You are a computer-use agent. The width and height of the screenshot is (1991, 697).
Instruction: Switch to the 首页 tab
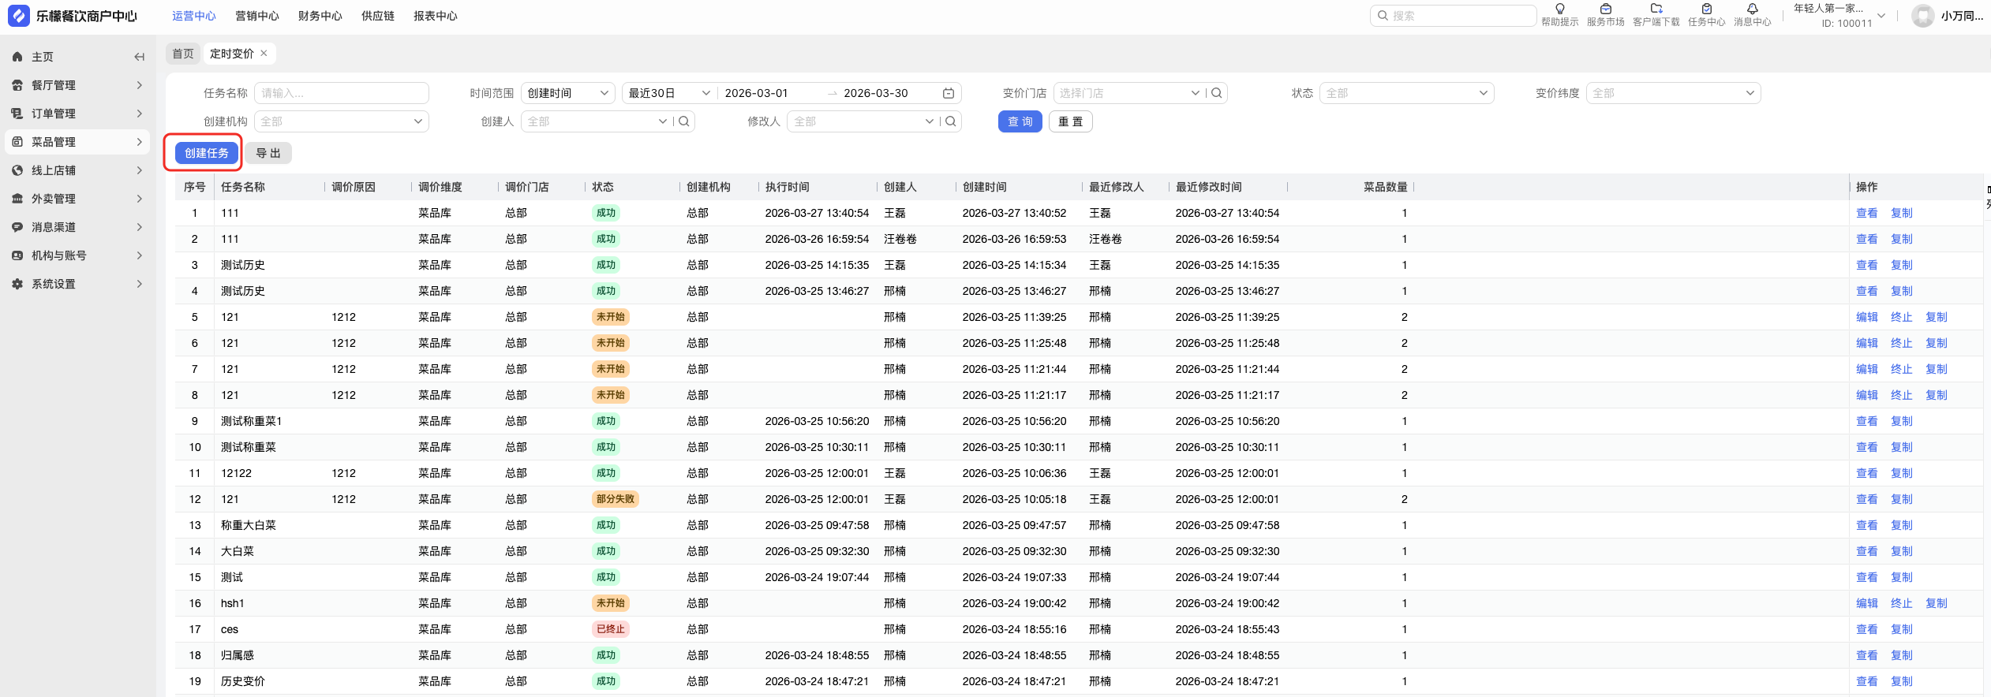pos(183,54)
